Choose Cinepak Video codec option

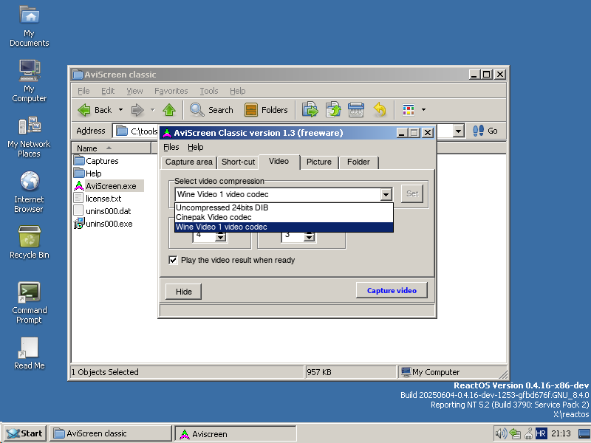pyautogui.click(x=284, y=217)
